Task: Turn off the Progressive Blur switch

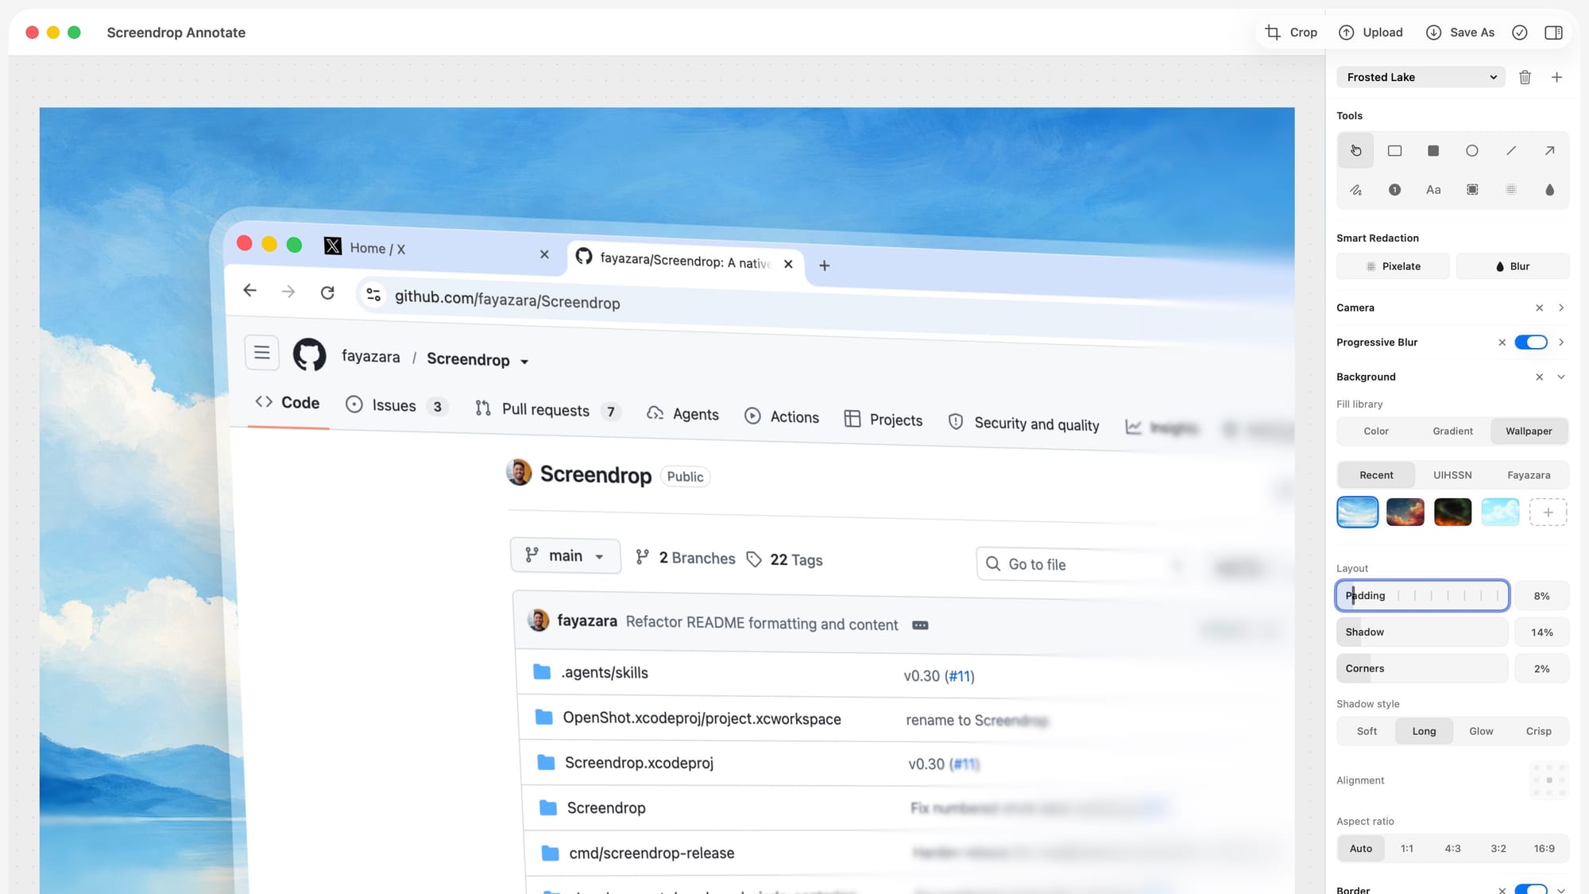Action: (1531, 343)
